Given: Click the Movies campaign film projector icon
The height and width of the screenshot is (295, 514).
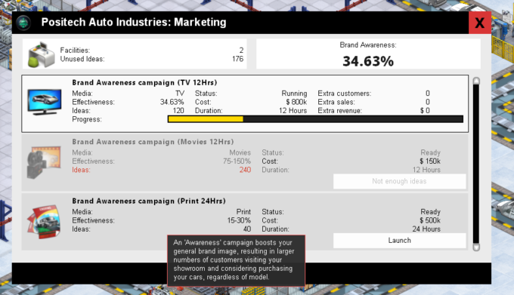Looking at the screenshot, I should click(x=44, y=162).
